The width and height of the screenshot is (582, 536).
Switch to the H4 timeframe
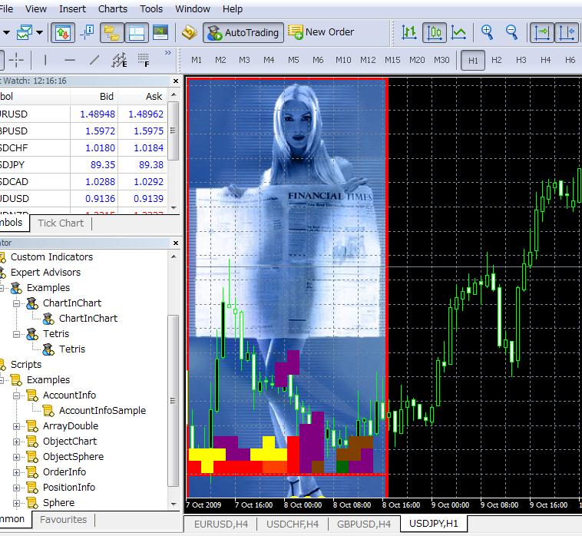[x=545, y=60]
